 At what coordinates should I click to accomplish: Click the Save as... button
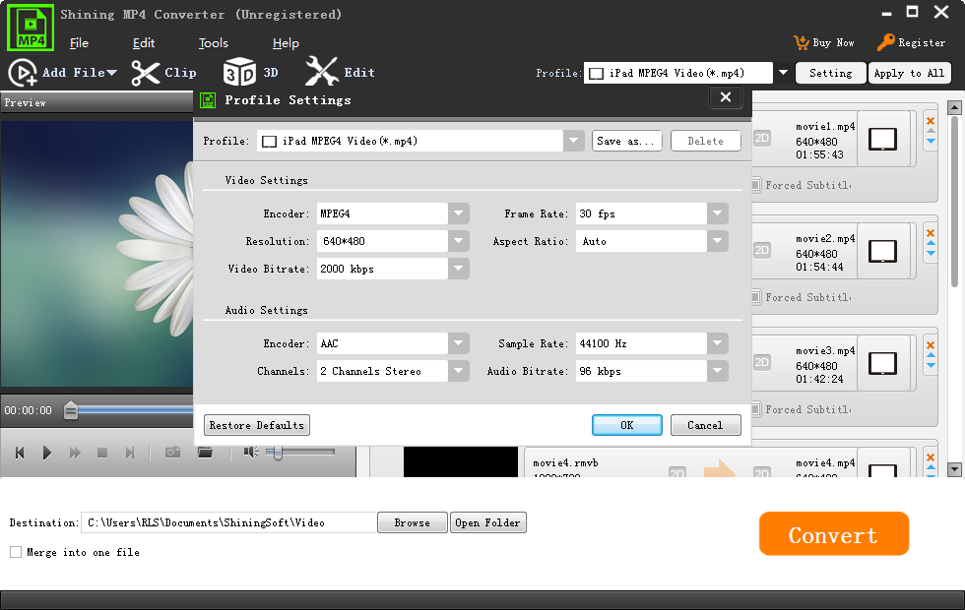[x=627, y=141]
